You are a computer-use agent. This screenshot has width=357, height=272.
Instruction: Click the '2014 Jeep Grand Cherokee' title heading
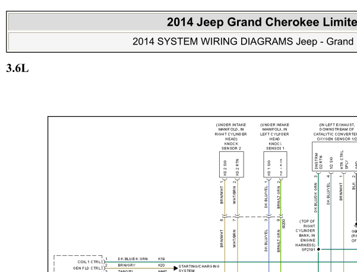[x=262, y=23]
